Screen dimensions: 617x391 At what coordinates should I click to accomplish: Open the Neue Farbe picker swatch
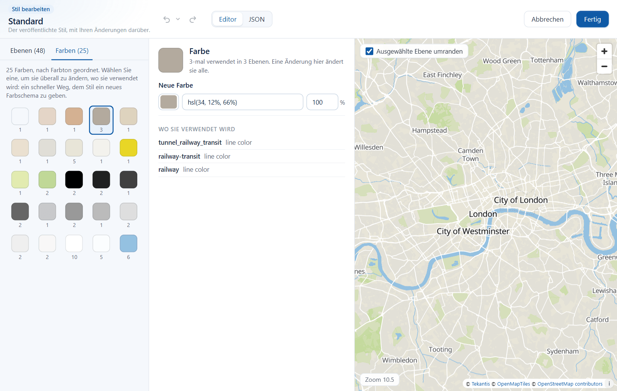click(x=169, y=102)
